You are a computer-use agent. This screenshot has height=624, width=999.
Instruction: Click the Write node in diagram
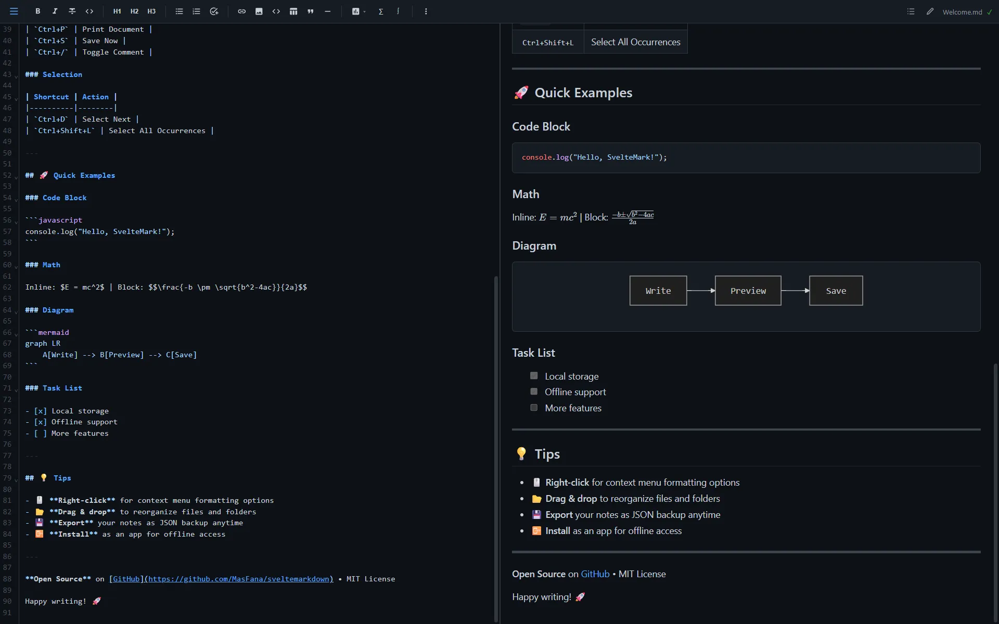(x=658, y=291)
